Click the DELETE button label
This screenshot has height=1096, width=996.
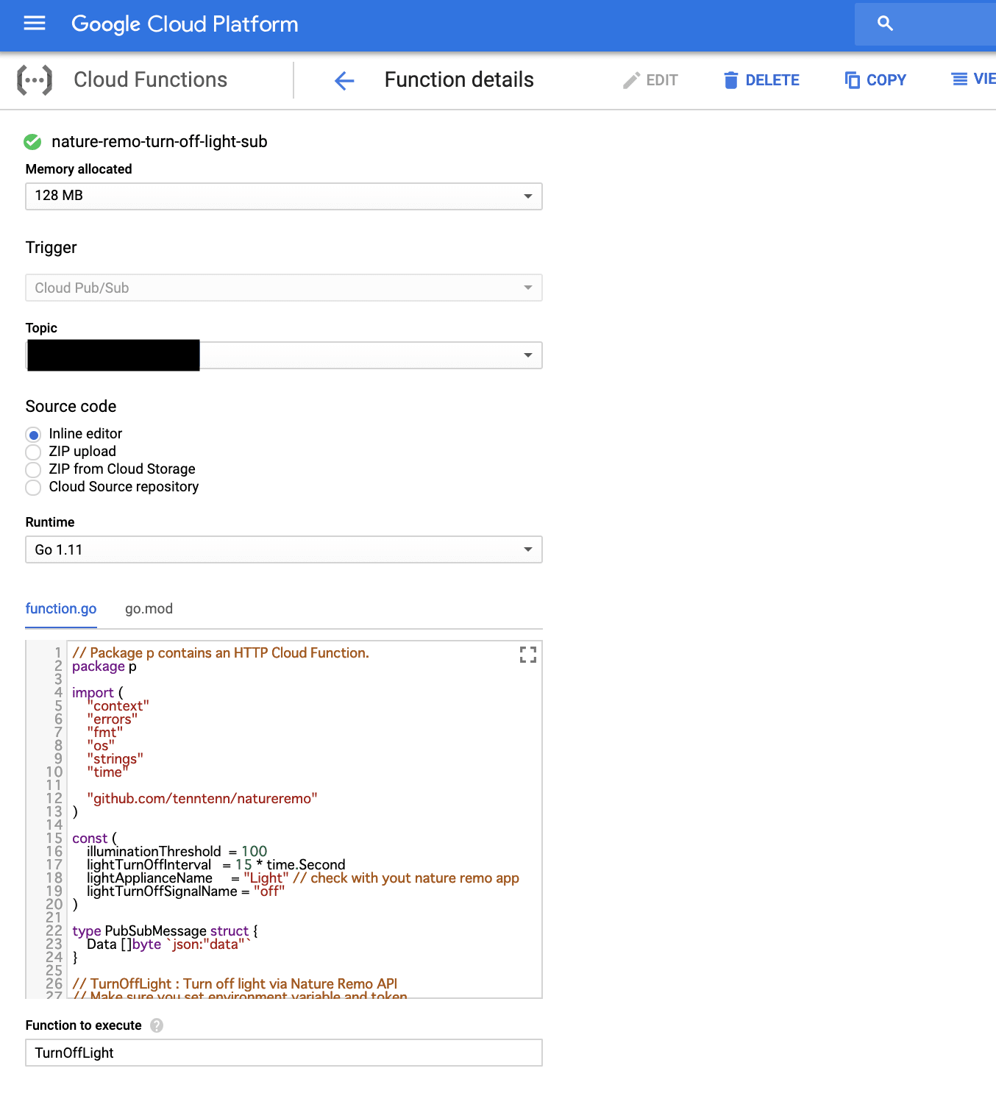tap(772, 80)
